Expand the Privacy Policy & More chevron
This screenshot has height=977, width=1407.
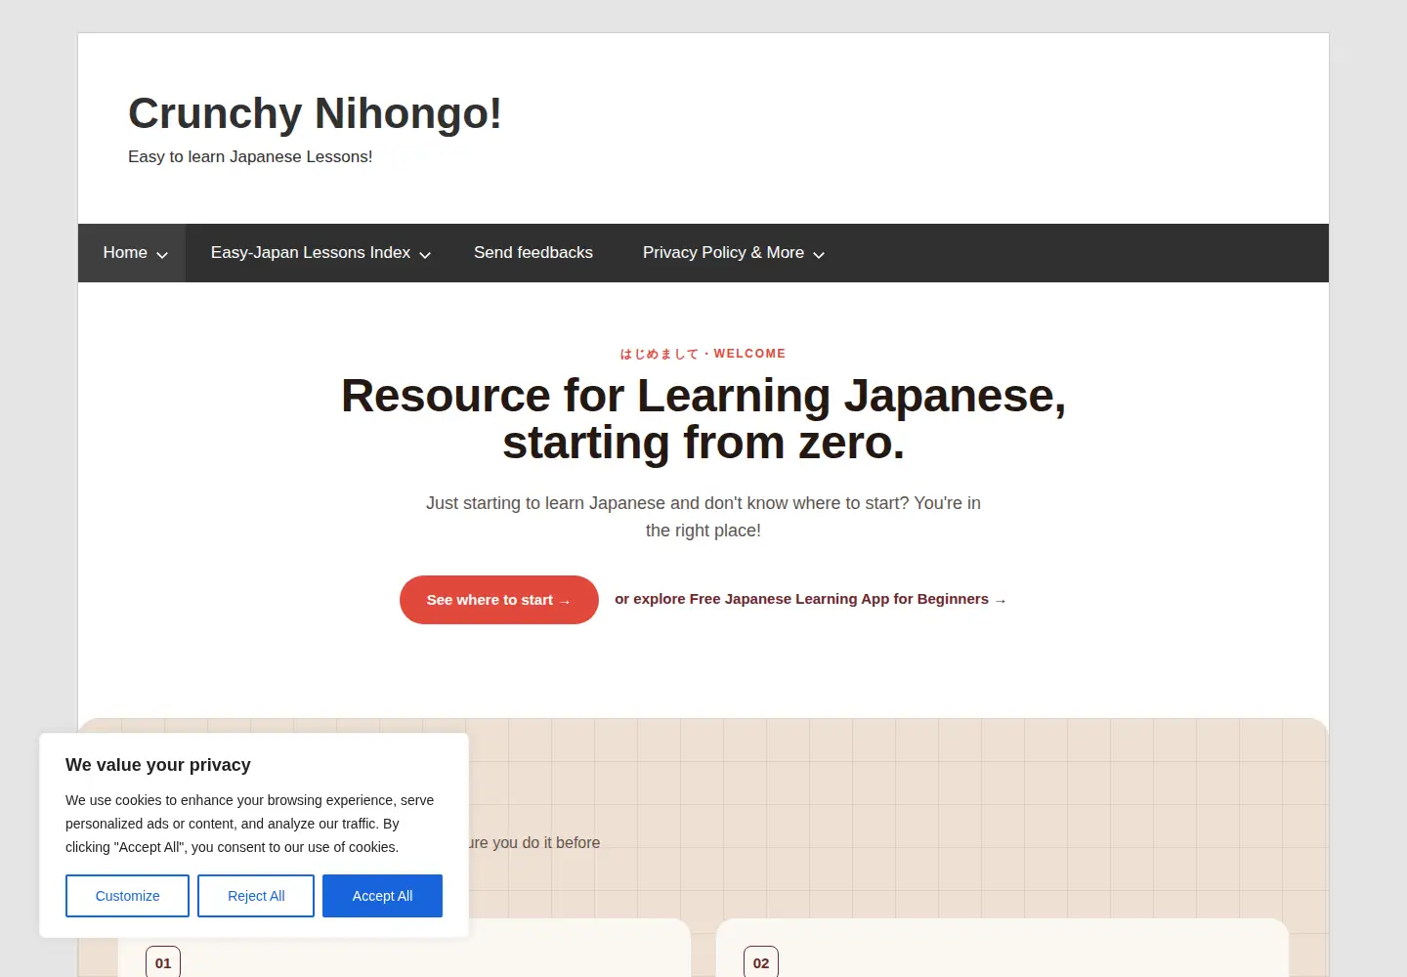[819, 254]
